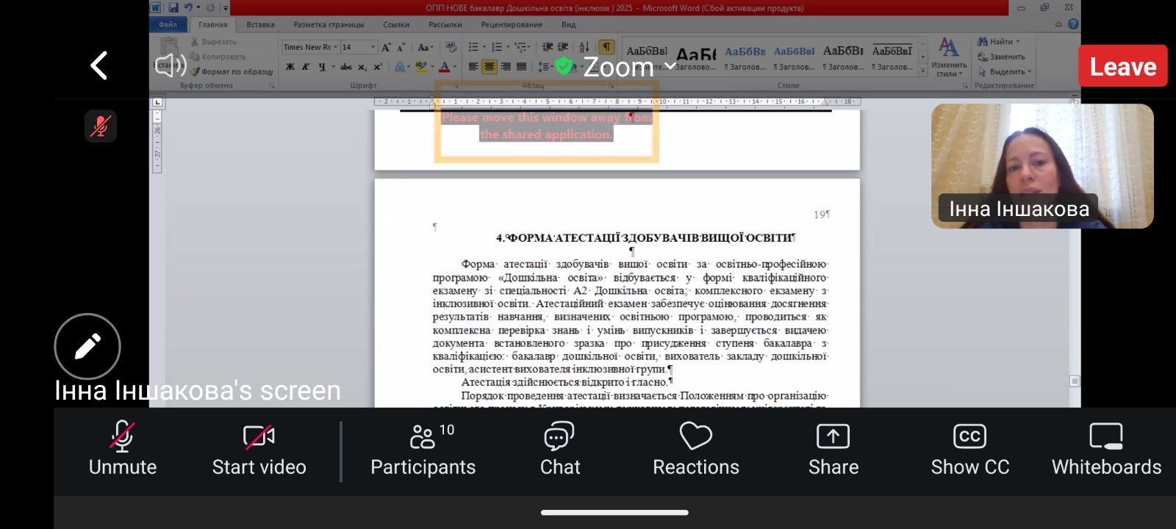Image resolution: width=1176 pixels, height=529 pixels.
Task: Switch to the Вставка ribbon tab
Action: tap(260, 24)
